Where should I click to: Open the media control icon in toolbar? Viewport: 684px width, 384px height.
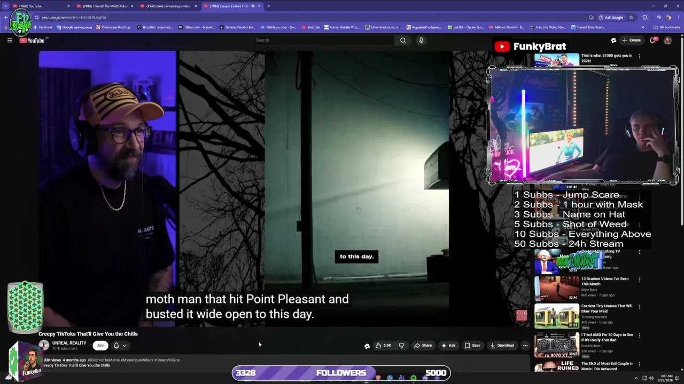coord(659,18)
